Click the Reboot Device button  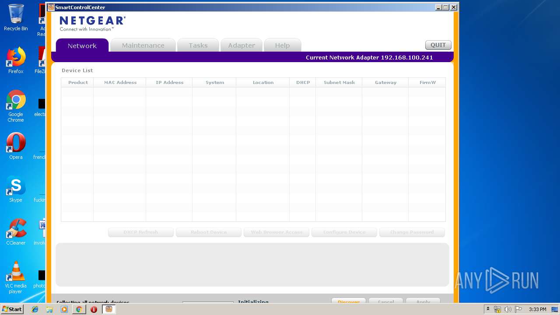pos(209,232)
